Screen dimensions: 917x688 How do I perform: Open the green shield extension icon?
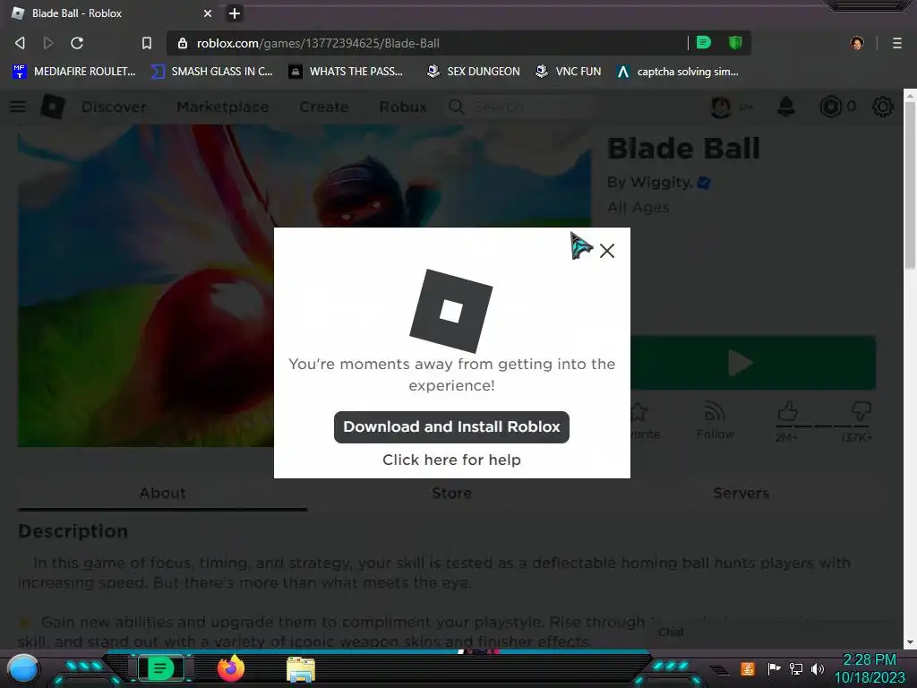(x=735, y=42)
